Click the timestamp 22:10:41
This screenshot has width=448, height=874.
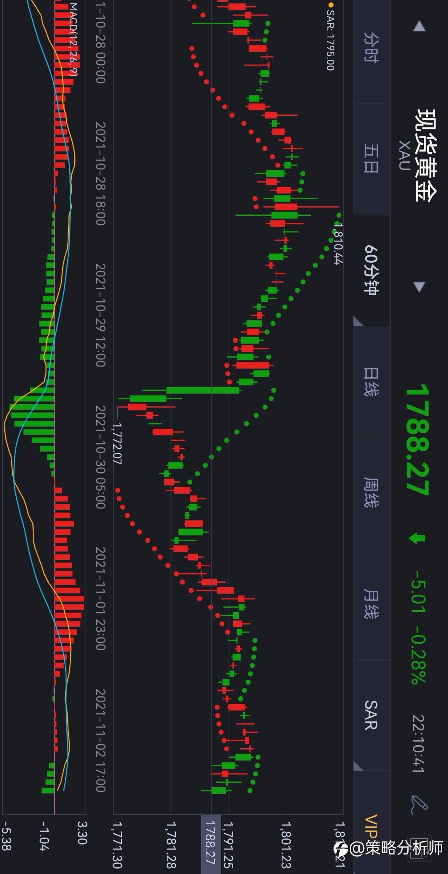coord(418,744)
